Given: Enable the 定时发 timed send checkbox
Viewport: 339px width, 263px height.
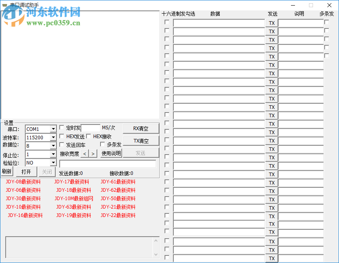Looking at the screenshot, I should click(61, 128).
